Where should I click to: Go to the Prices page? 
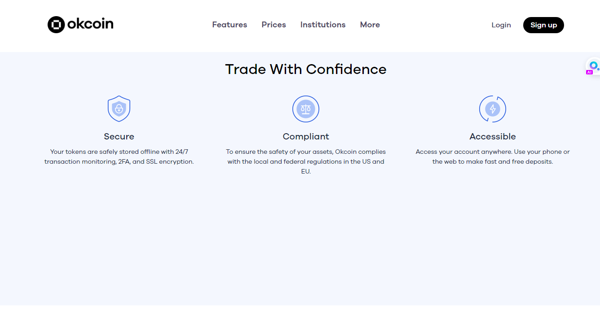coord(274,25)
